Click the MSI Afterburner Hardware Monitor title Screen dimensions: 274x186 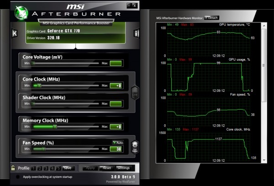179,18
